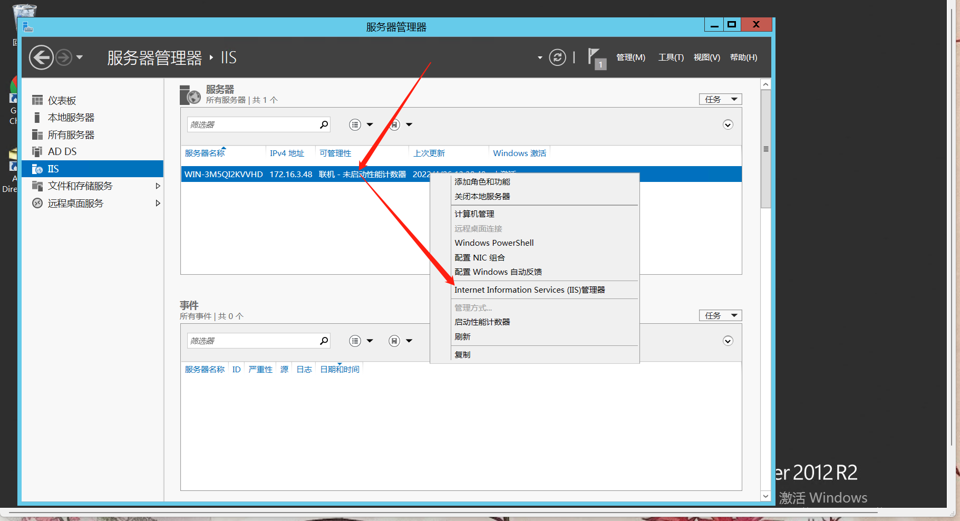The height and width of the screenshot is (521, 960).
Task: Sort by IPv4 地址 column header
Action: point(287,153)
